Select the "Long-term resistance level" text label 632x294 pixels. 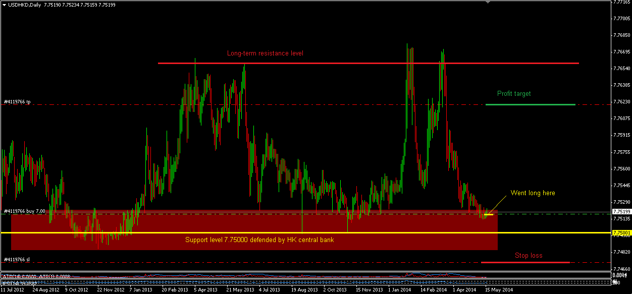265,53
